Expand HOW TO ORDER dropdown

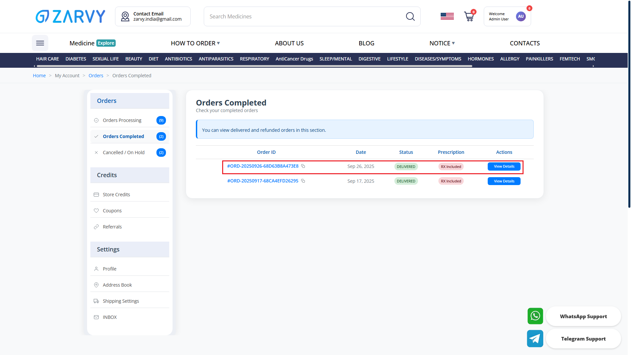(x=195, y=43)
